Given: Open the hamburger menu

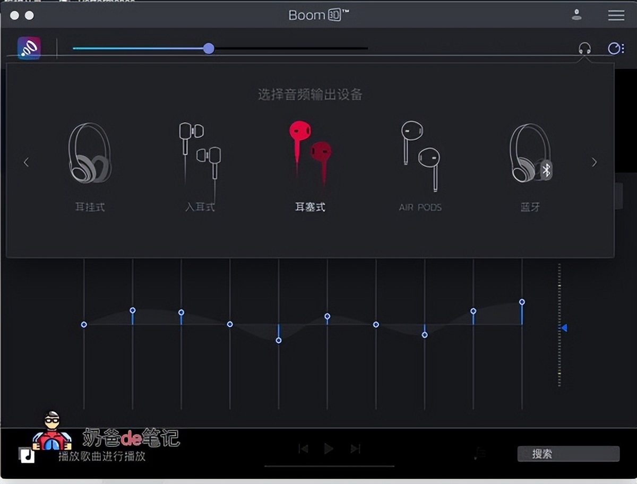Looking at the screenshot, I should [616, 15].
